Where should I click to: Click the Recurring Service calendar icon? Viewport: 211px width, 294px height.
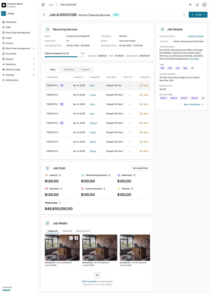47,29
